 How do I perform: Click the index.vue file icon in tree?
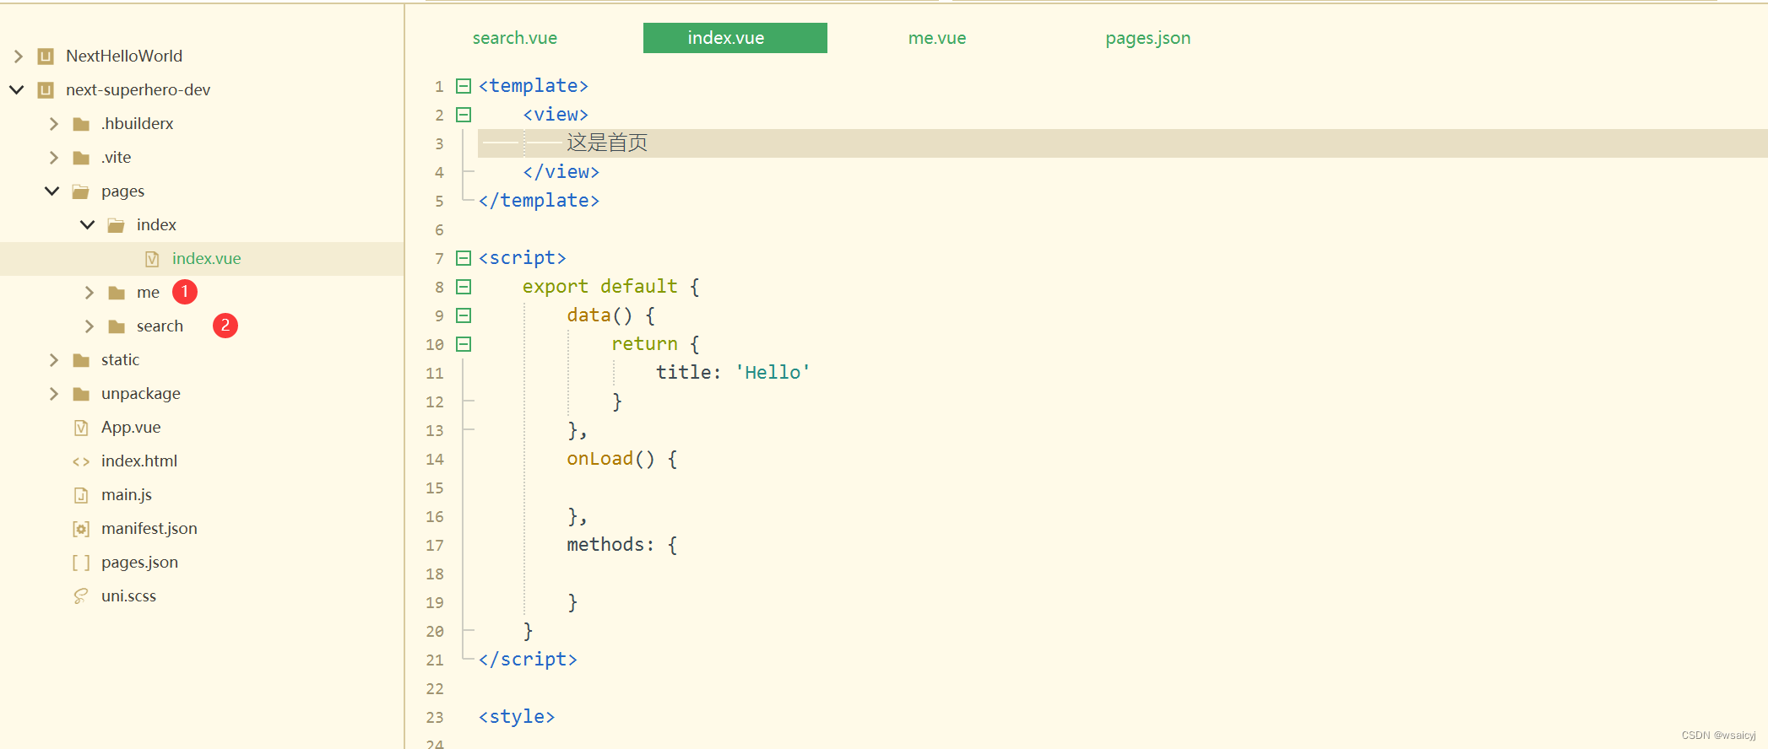pyautogui.click(x=152, y=259)
